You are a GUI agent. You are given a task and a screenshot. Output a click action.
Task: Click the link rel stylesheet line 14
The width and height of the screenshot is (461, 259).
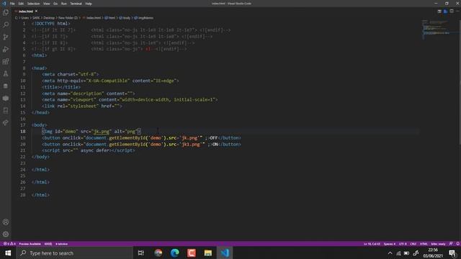[x=81, y=106]
